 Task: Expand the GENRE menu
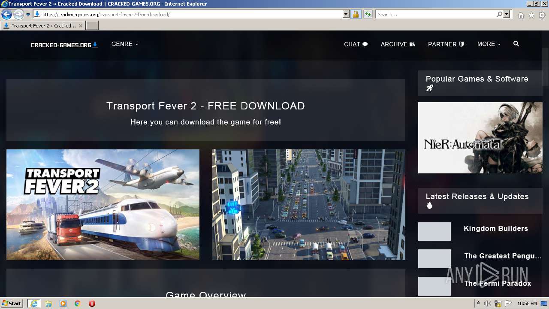125,44
